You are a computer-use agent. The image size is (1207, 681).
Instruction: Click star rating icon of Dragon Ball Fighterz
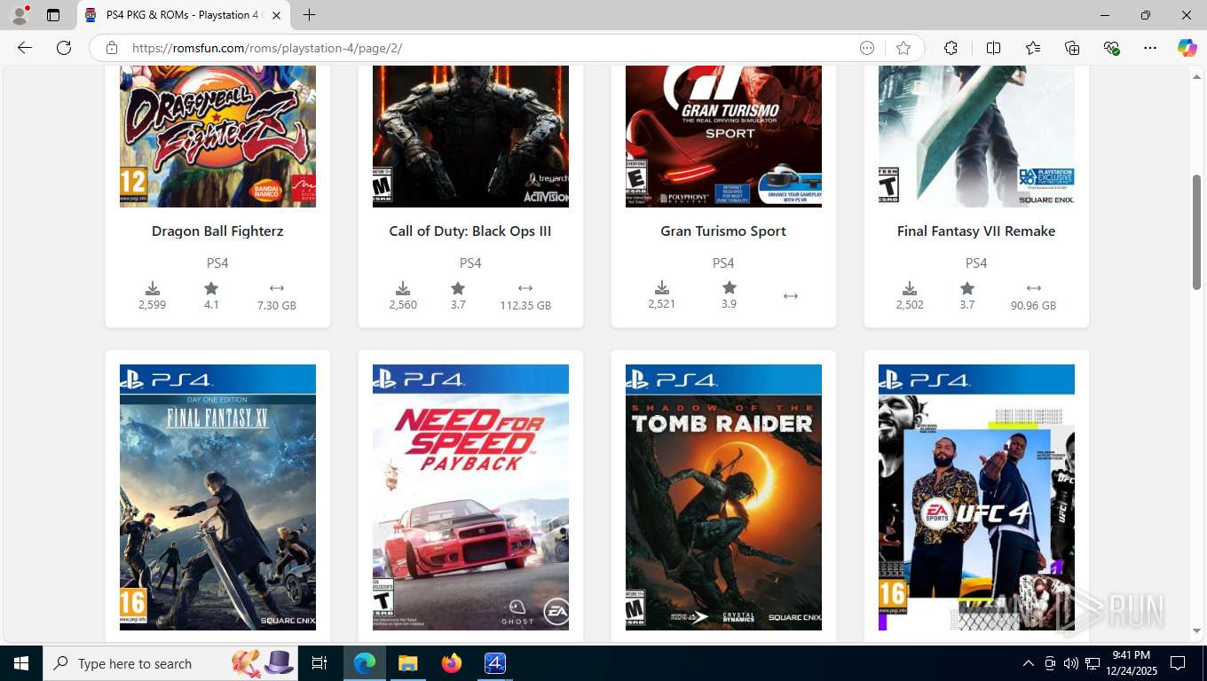tap(211, 288)
